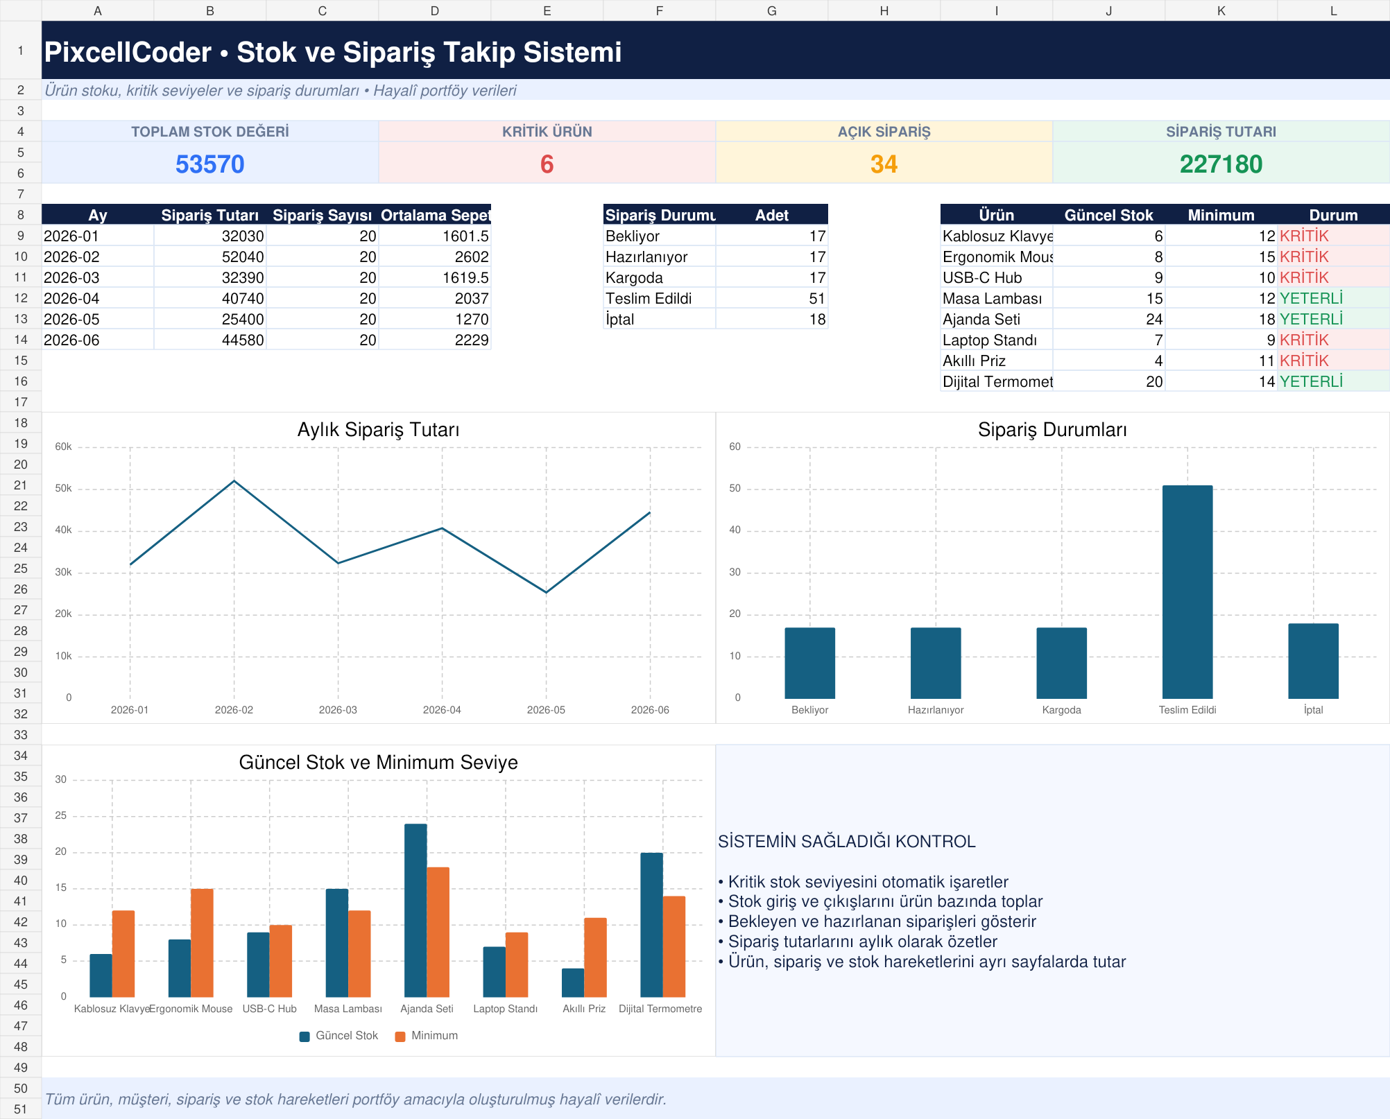Click the total stock value 53570
The image size is (1390, 1119).
[210, 164]
